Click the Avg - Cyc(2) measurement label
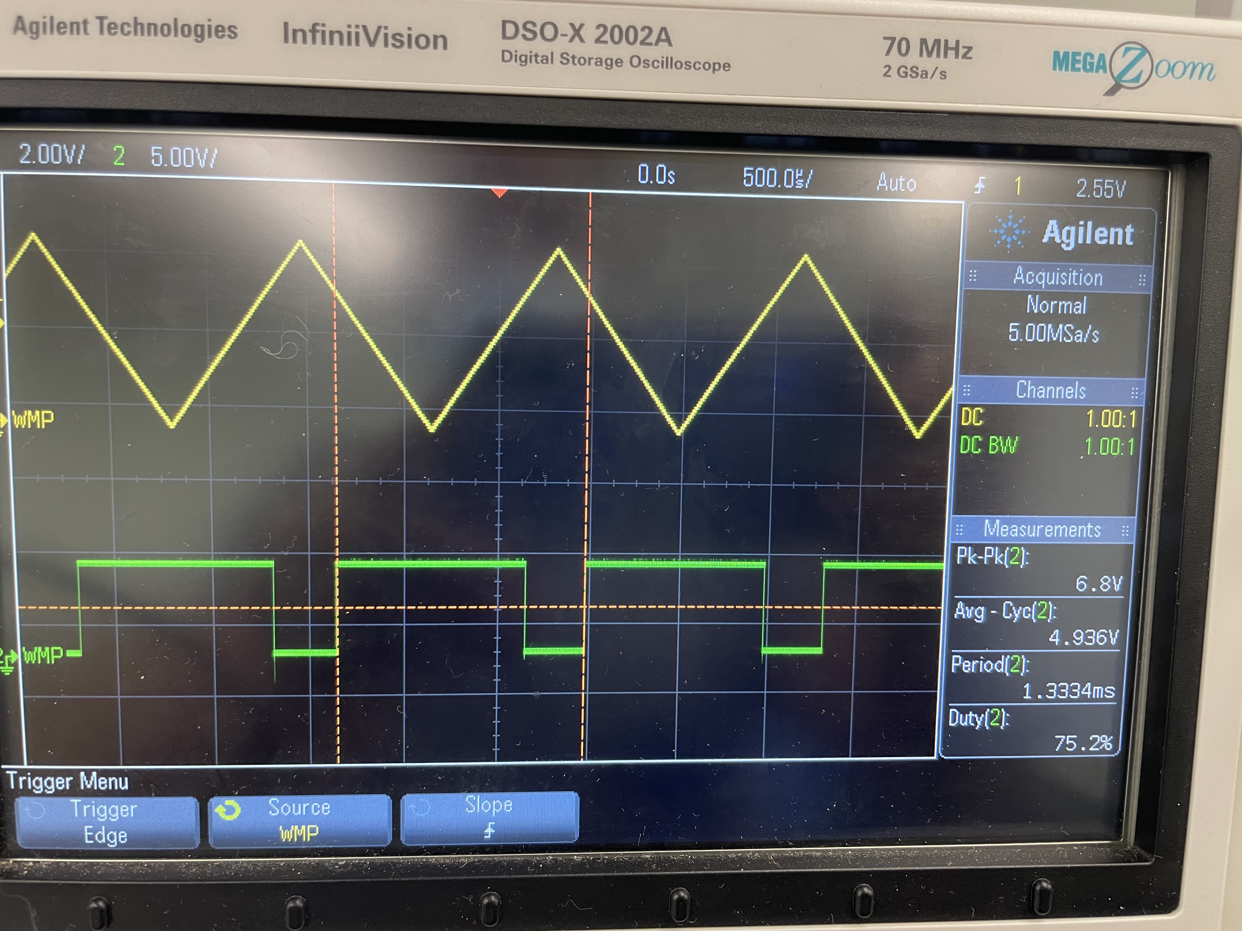 pos(1005,611)
